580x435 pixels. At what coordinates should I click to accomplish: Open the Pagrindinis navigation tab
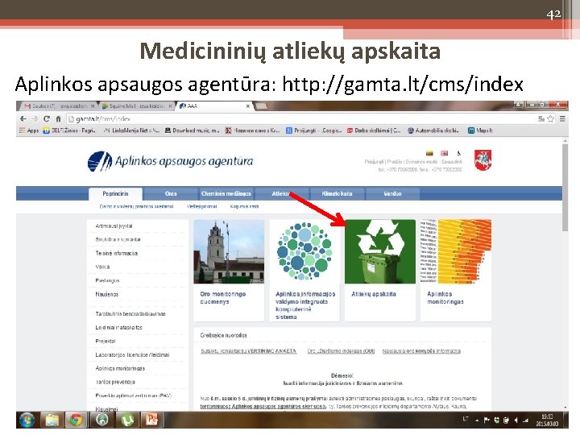point(115,194)
